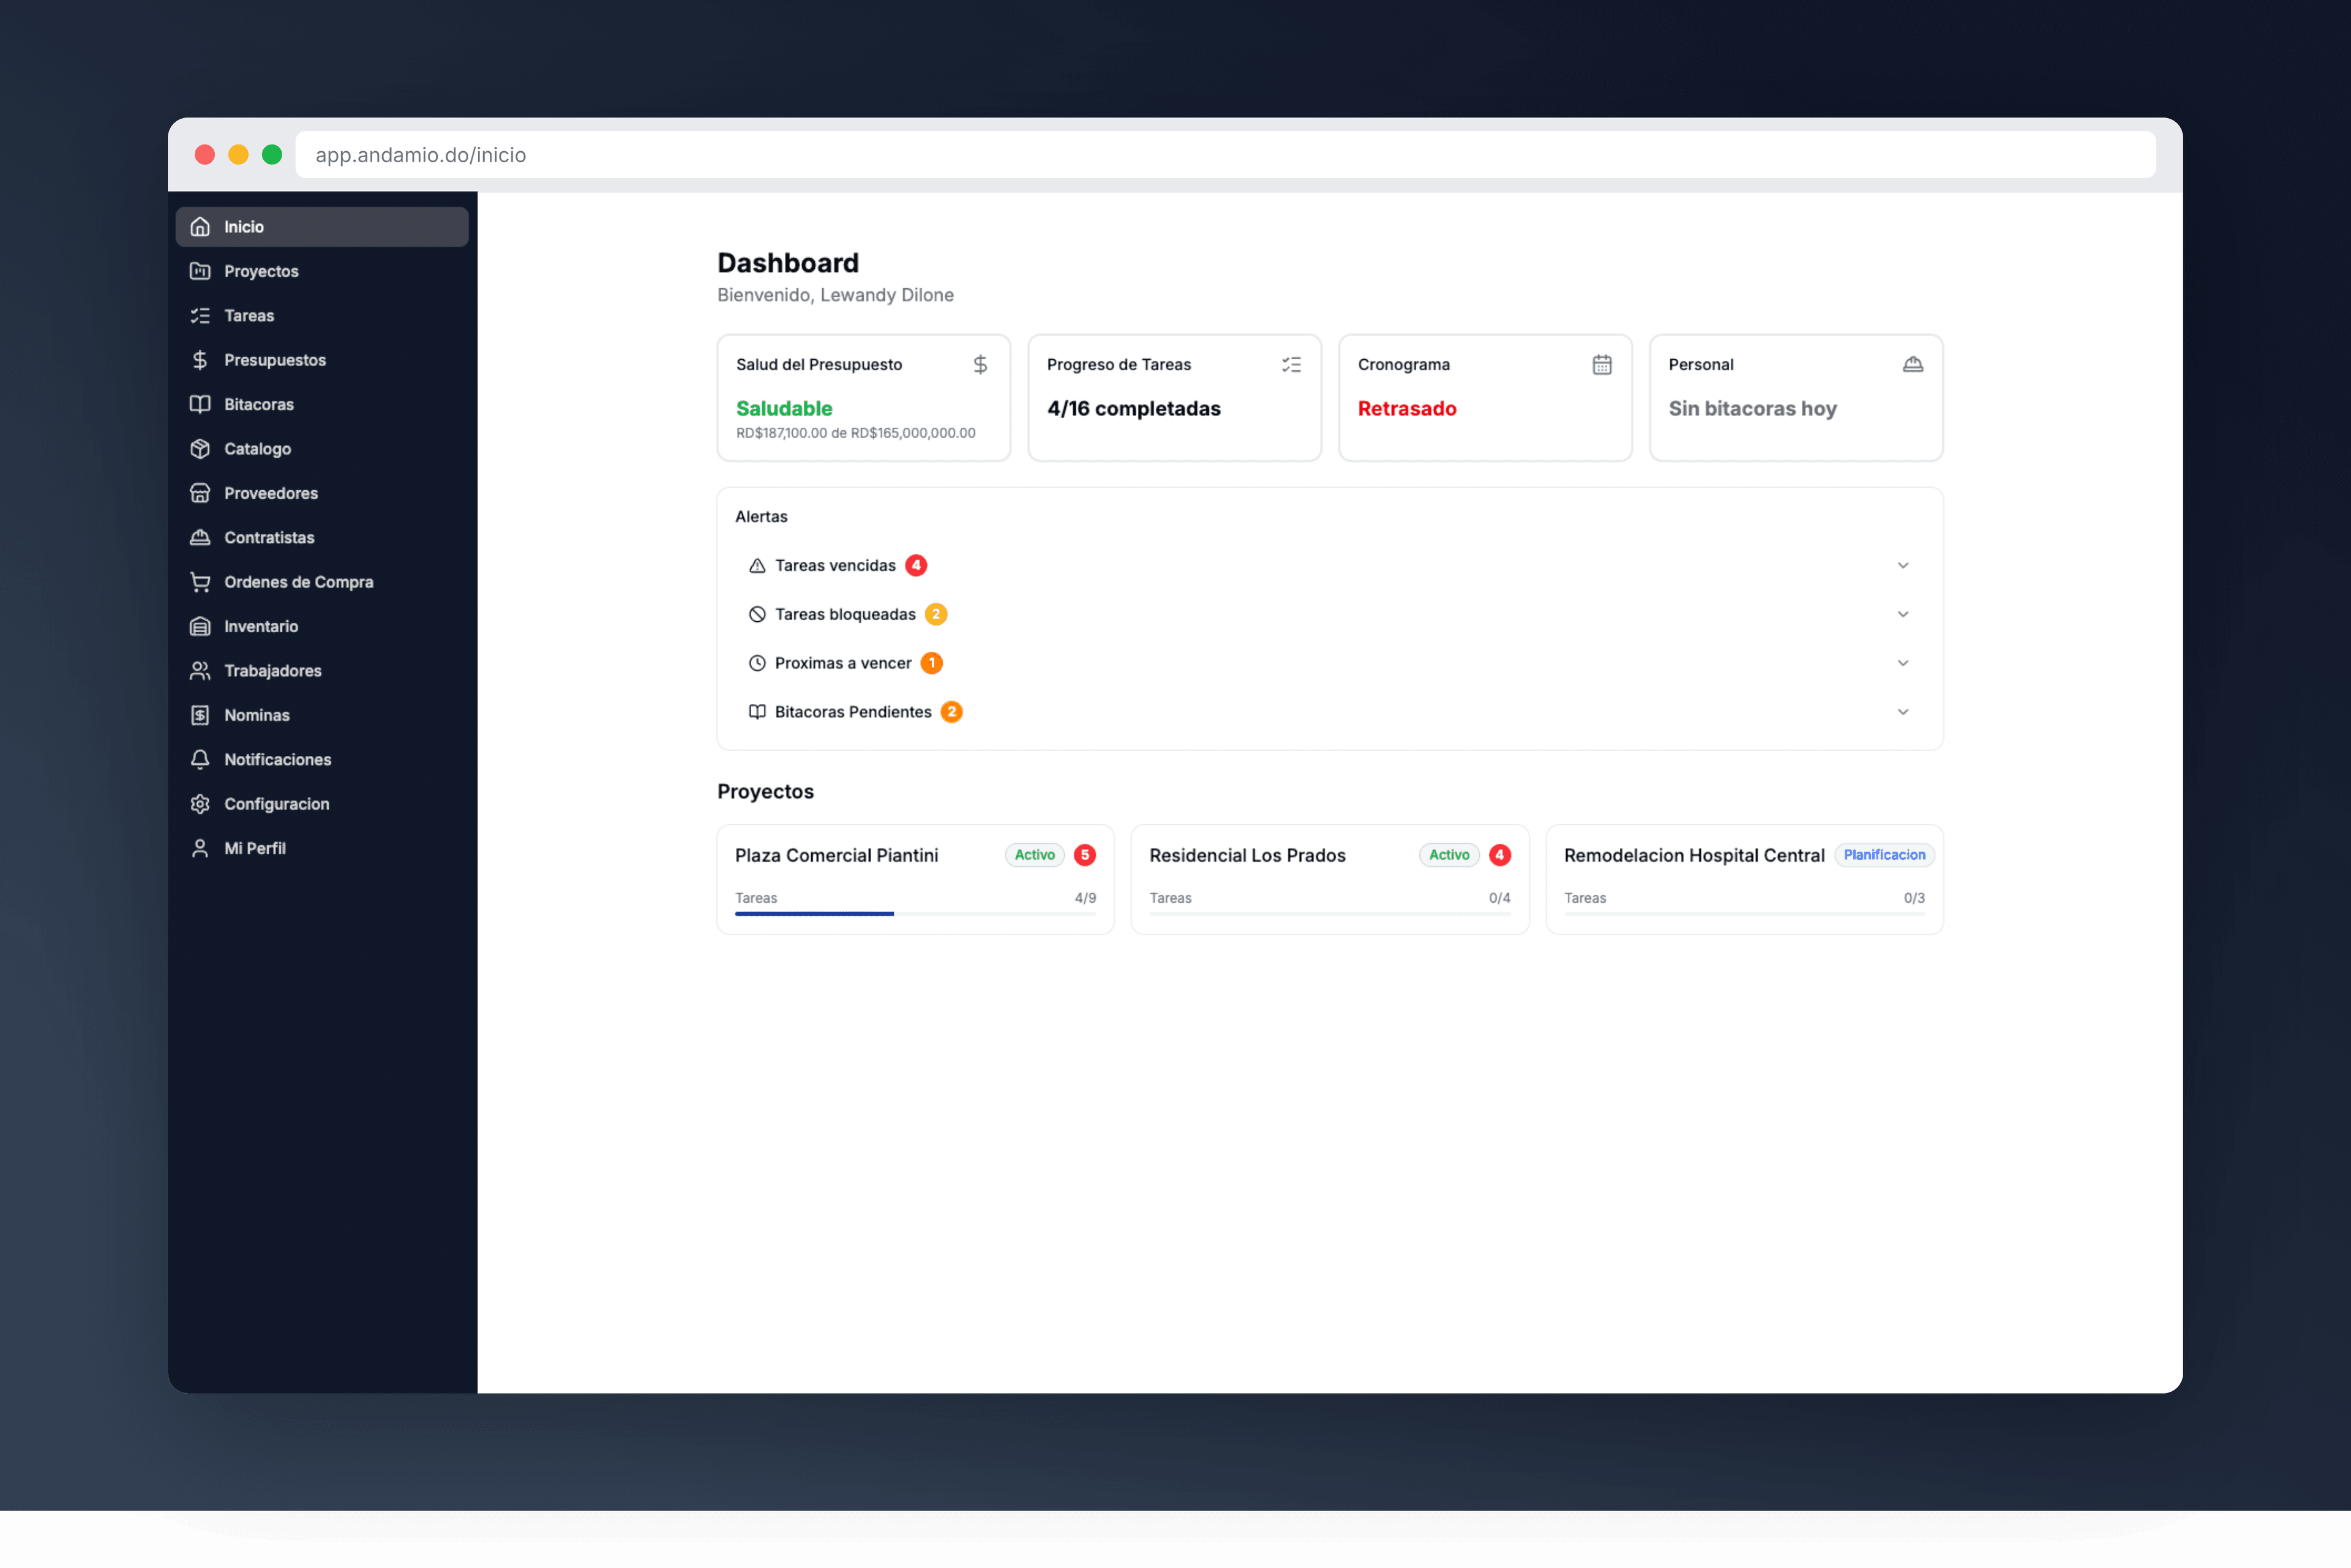Click the browser address bar app.andamio.do/inicio

pyautogui.click(x=1226, y=155)
